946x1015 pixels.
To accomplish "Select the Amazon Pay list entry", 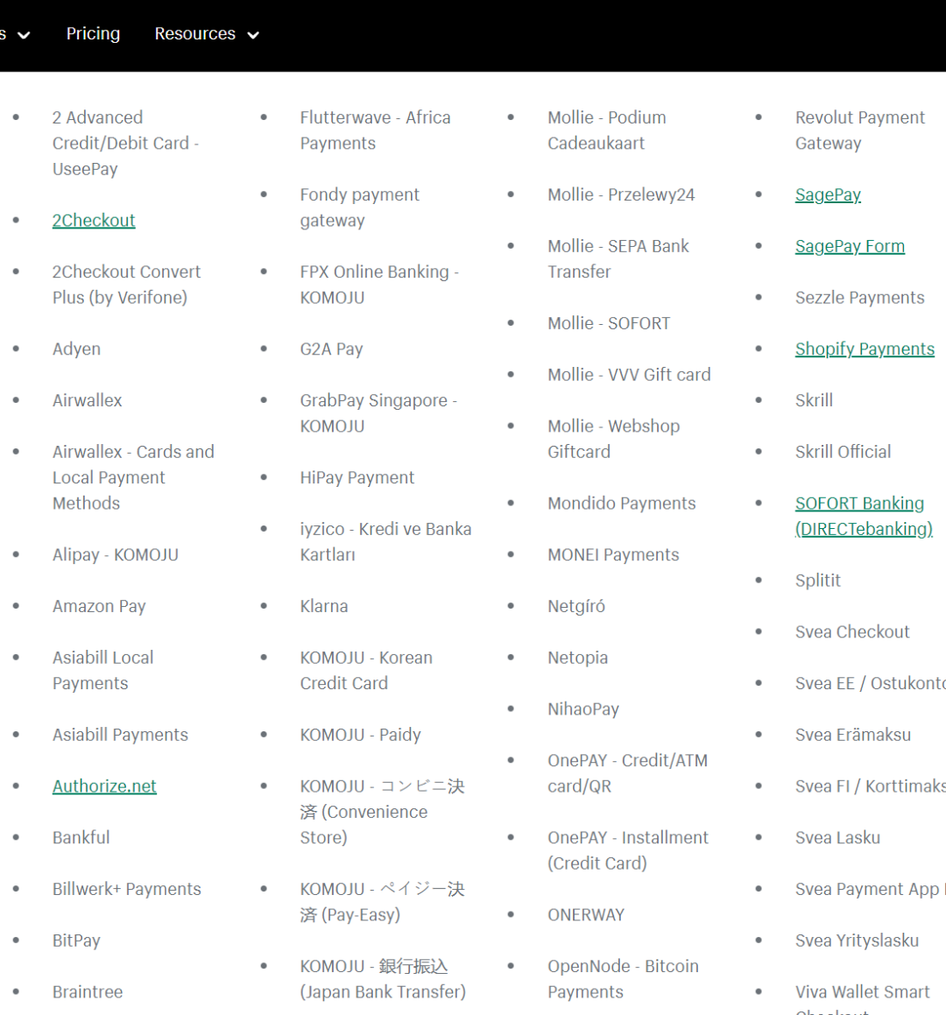I will [99, 606].
